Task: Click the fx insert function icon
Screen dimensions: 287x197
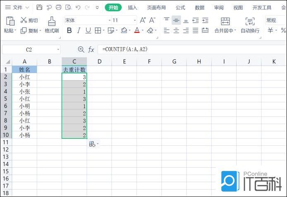Action: (x=91, y=50)
